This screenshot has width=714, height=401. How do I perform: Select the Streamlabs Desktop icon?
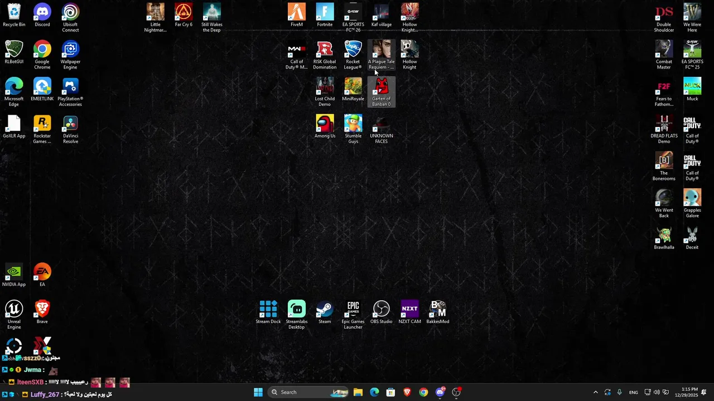(297, 315)
